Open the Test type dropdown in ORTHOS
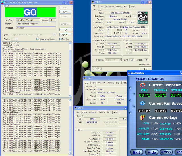This screenshot has height=156, width=182. [55, 35]
